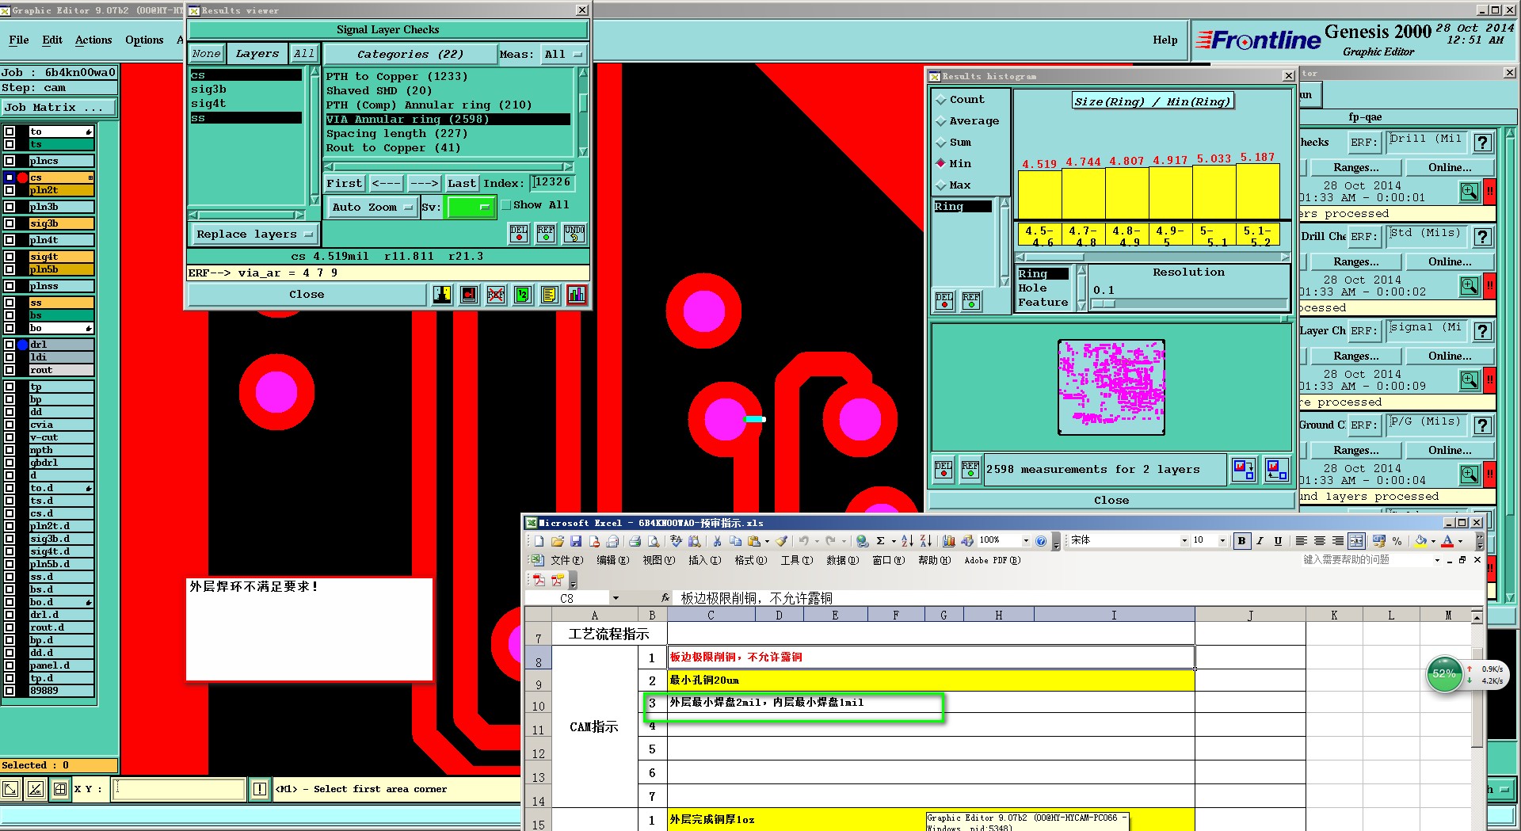Click the green numbered page icon in Results viewer
This screenshot has height=831, width=1521.
(523, 295)
